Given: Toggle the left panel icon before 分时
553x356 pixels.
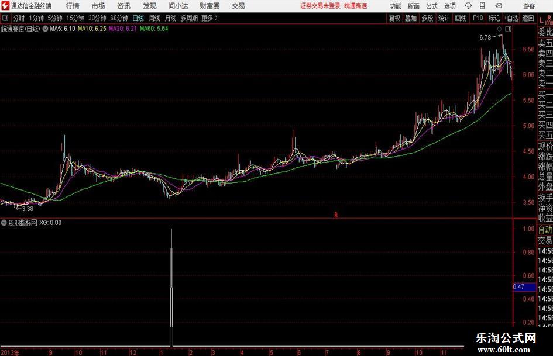Looking at the screenshot, I should tap(5, 18).
